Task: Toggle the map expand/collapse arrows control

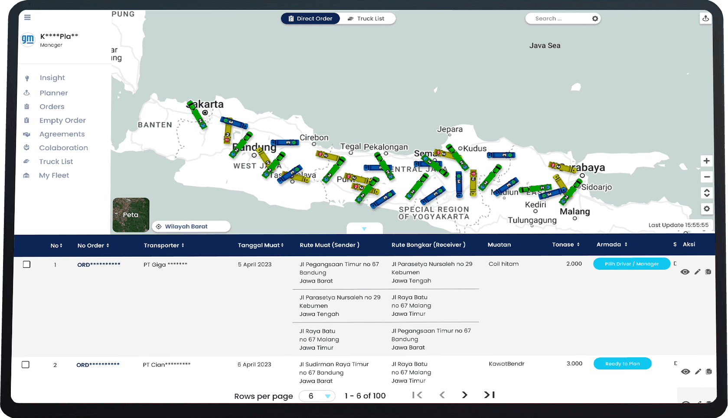Action: click(x=707, y=193)
